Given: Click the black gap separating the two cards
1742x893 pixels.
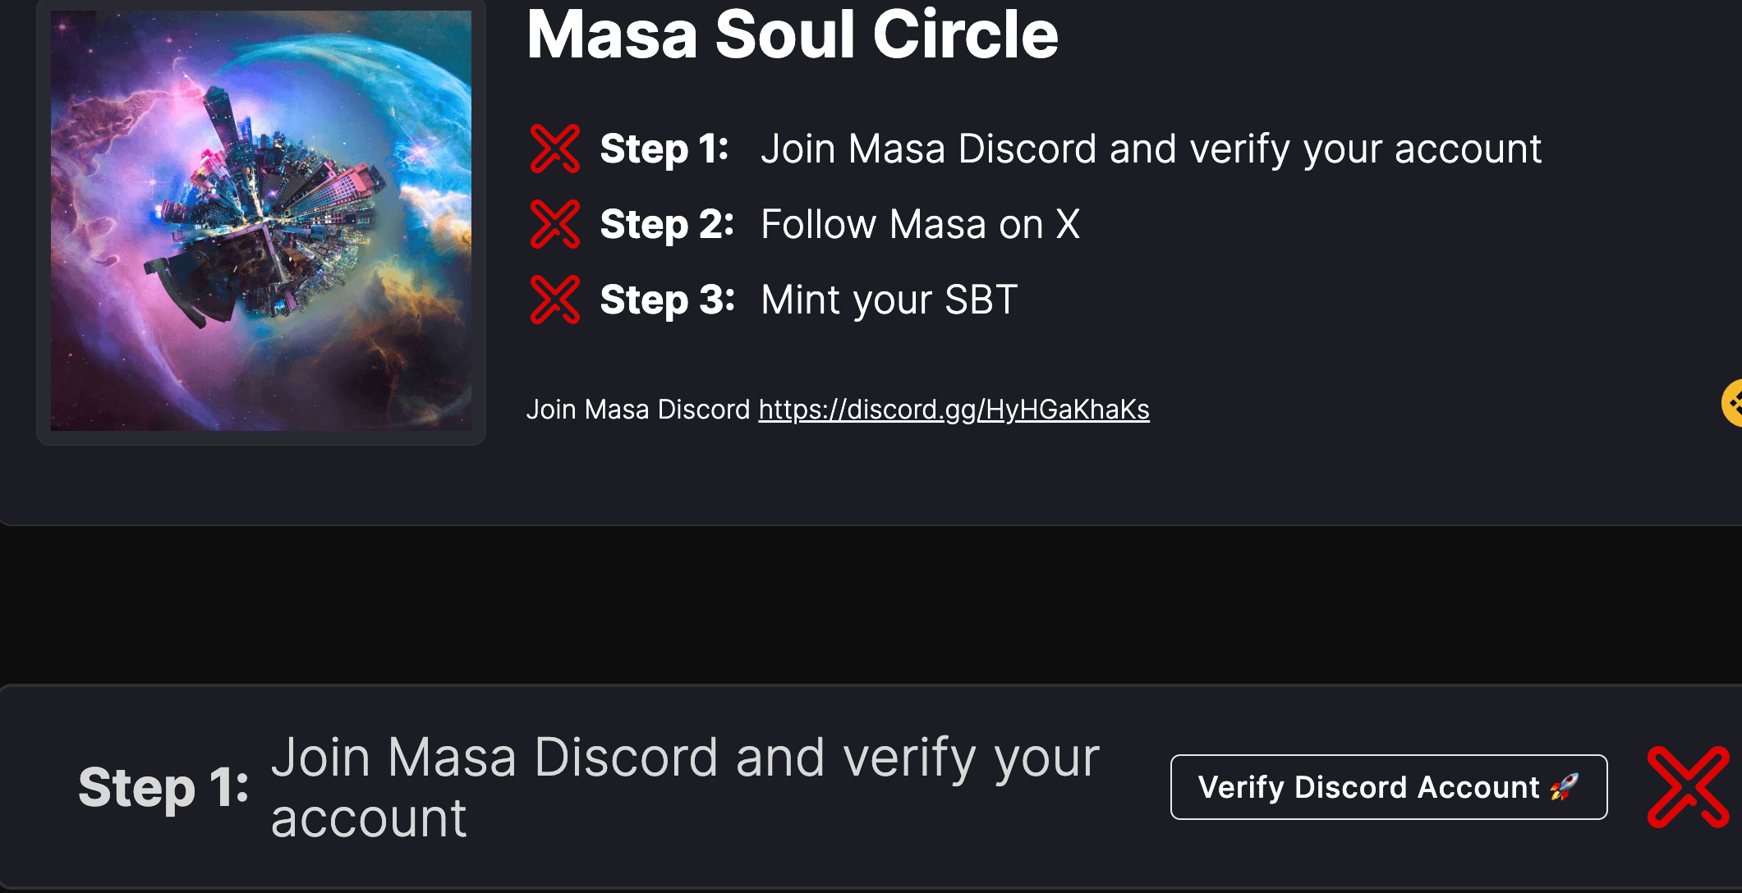Looking at the screenshot, I should (x=871, y=605).
